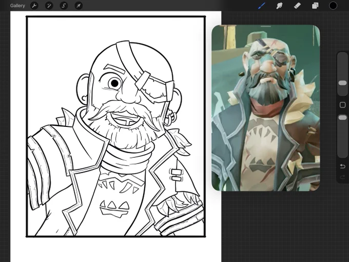The image size is (349, 262).
Task: Open the Gallery
Action: click(17, 6)
